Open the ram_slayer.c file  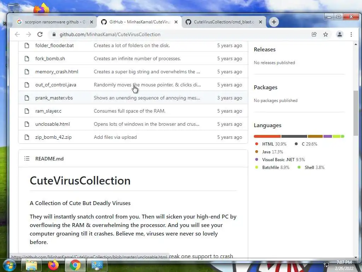48,111
